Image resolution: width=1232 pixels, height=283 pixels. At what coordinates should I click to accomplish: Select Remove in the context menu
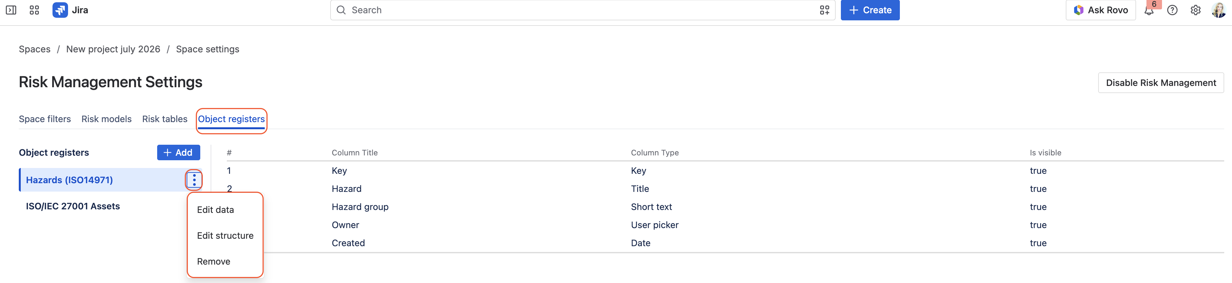tap(213, 261)
